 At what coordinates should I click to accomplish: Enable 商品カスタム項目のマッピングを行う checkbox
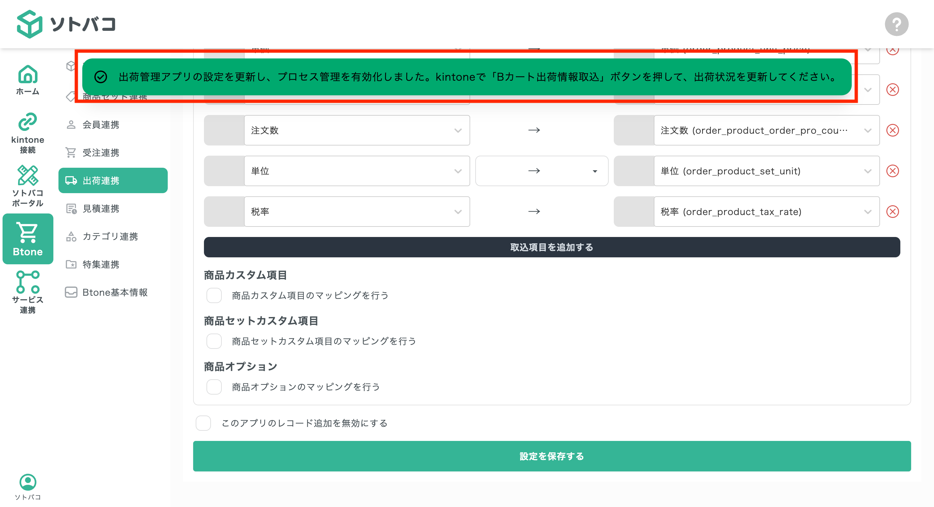coord(214,295)
